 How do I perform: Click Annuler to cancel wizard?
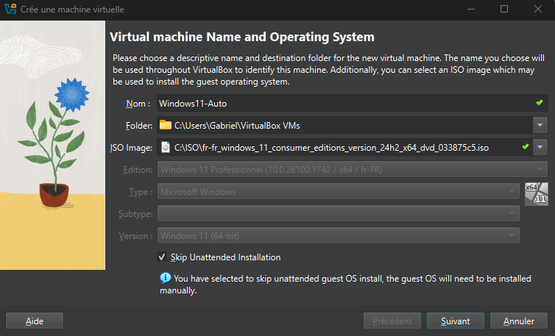tap(519, 321)
